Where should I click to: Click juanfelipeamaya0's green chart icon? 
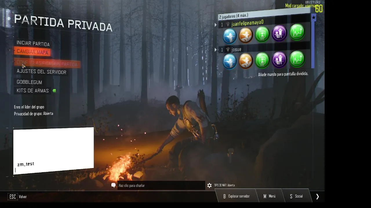pyautogui.click(x=297, y=32)
